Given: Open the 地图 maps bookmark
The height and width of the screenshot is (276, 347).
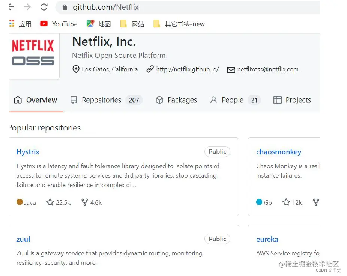Looking at the screenshot, I should (99, 24).
